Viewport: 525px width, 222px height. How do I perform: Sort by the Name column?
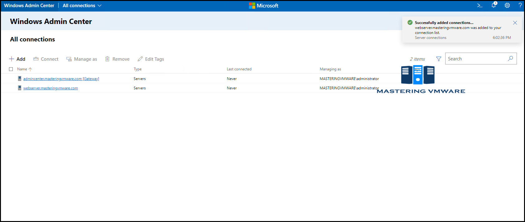tap(24, 69)
